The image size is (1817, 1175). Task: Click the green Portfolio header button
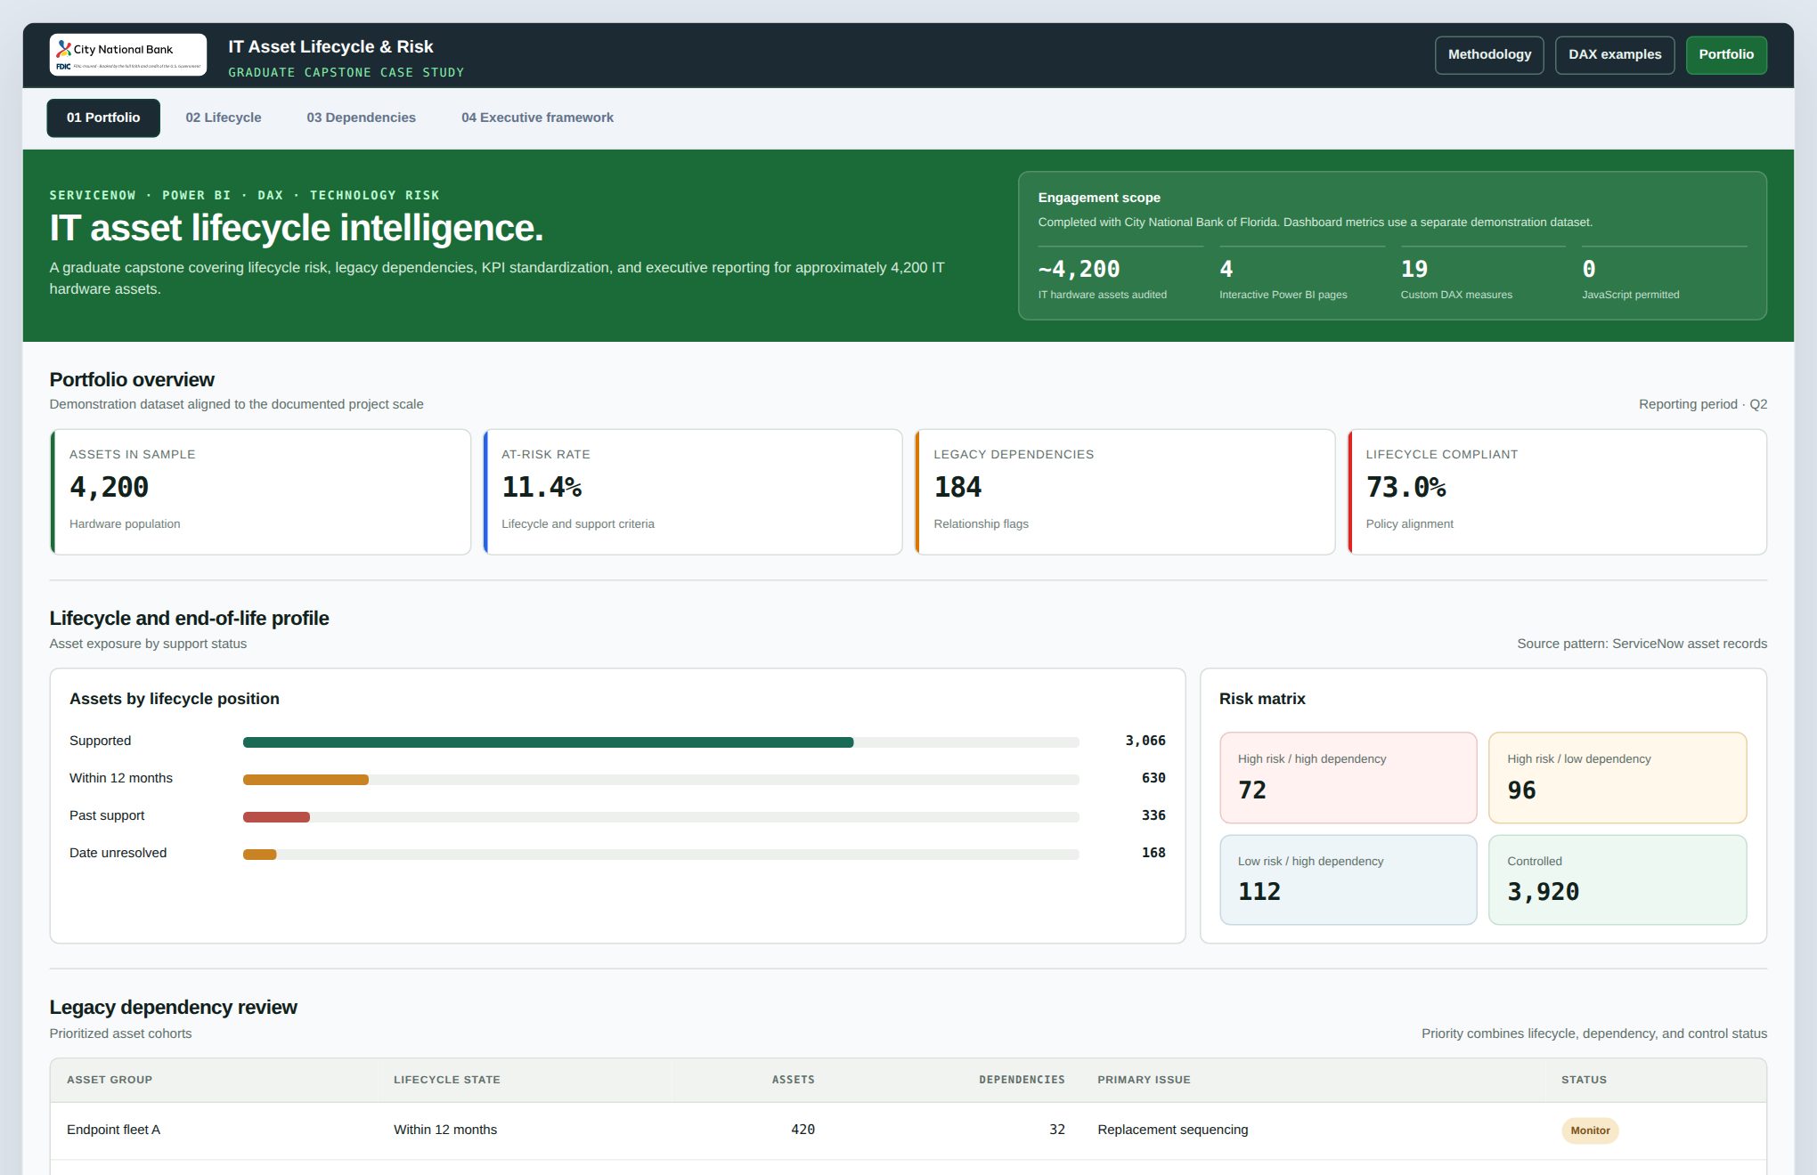[x=1726, y=55]
